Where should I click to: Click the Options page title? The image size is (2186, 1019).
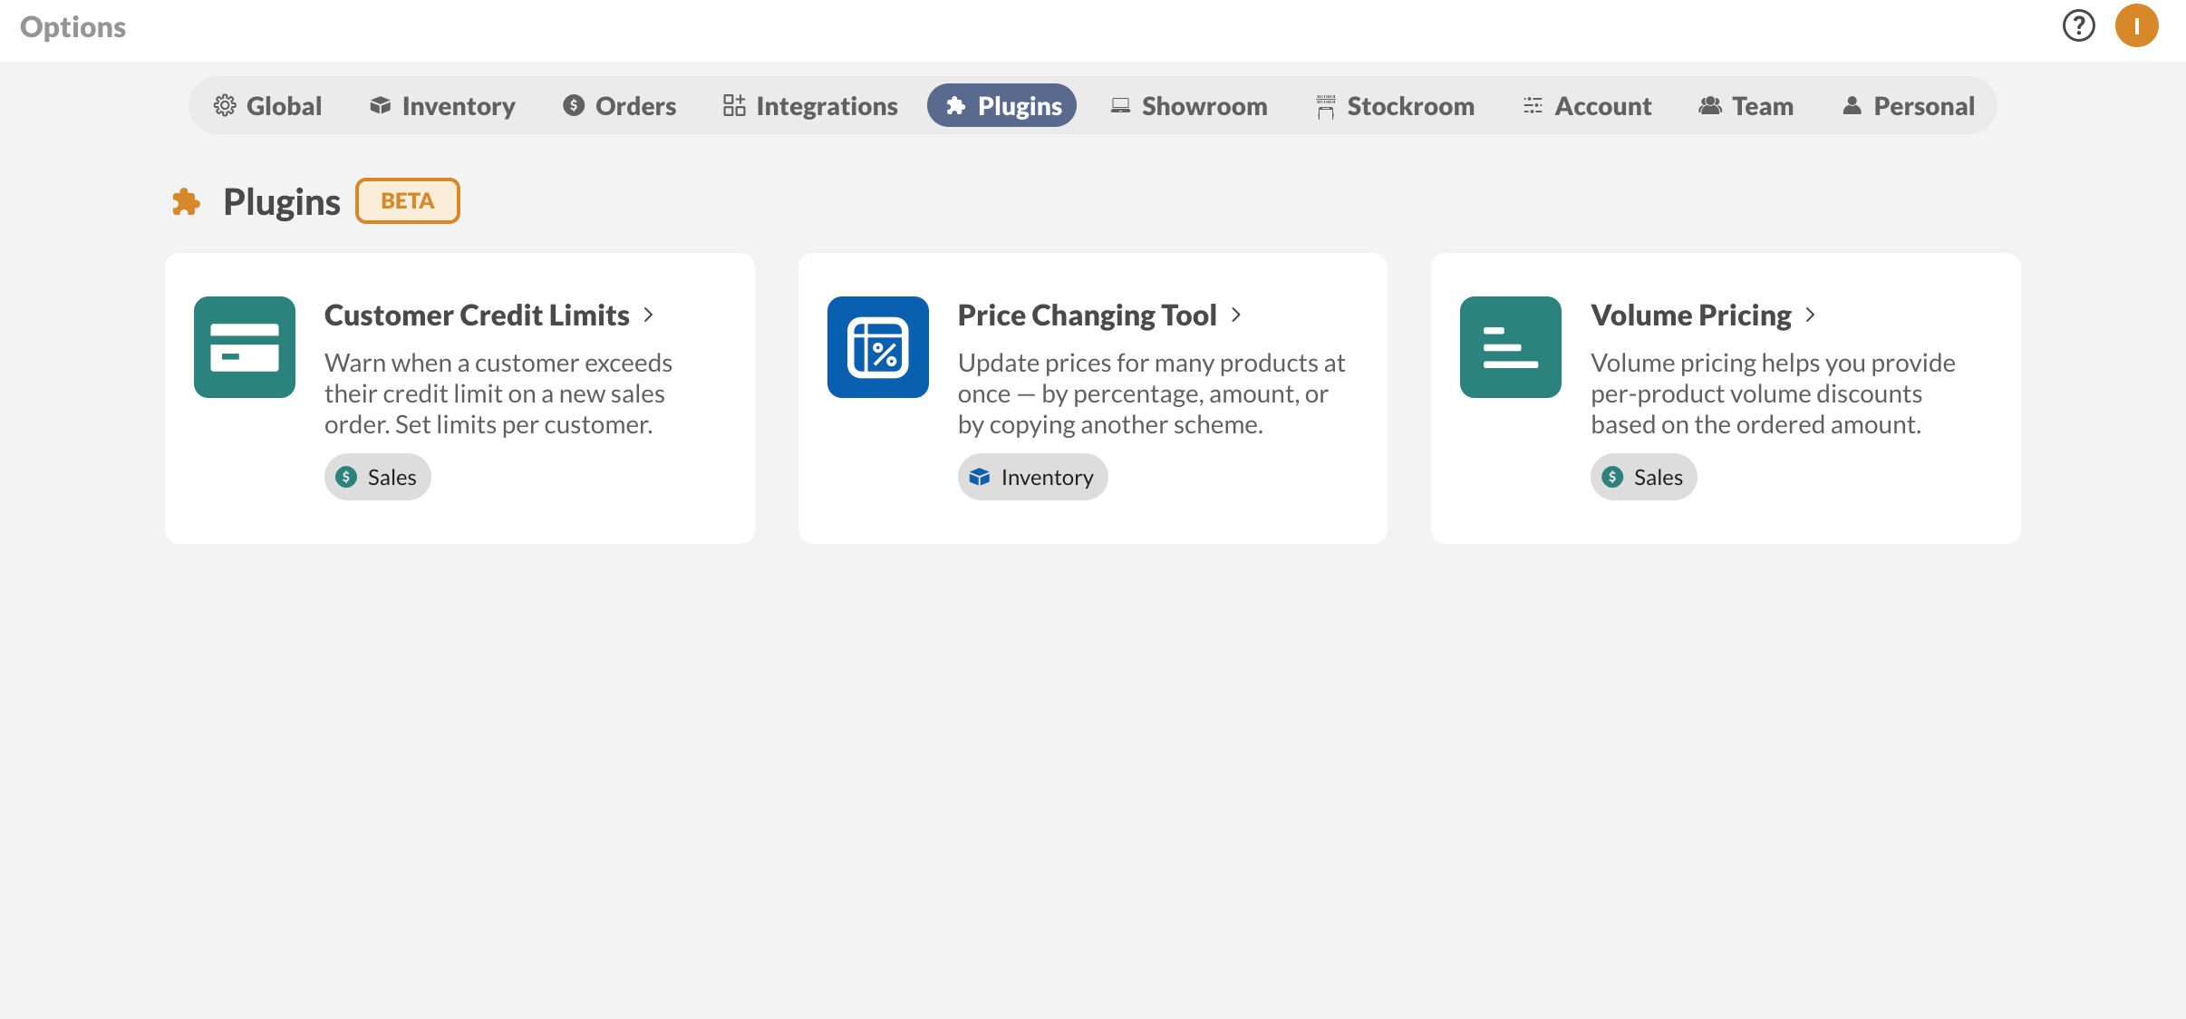(x=73, y=27)
